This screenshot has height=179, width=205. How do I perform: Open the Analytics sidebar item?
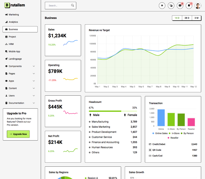pos(13,22)
